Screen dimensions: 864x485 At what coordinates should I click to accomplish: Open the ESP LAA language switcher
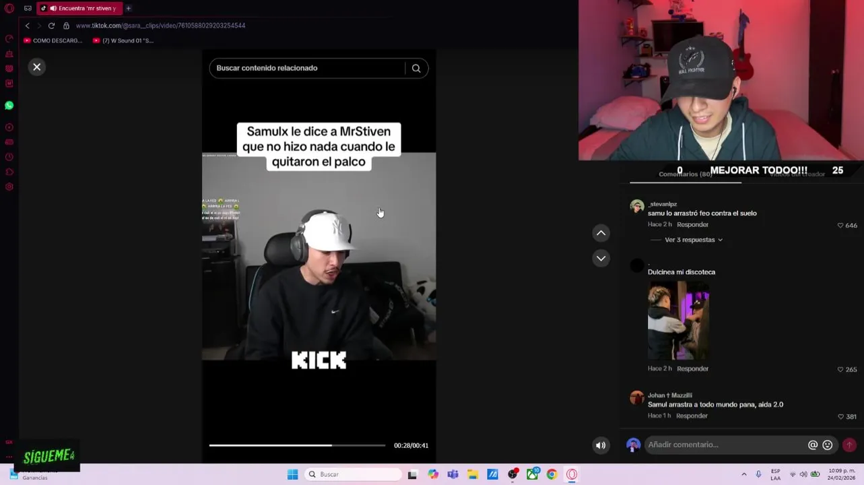click(x=776, y=474)
